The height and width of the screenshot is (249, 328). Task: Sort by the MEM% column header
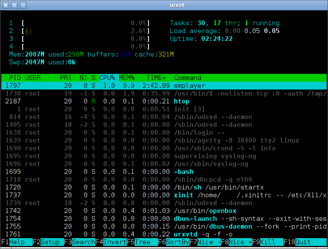(x=127, y=78)
